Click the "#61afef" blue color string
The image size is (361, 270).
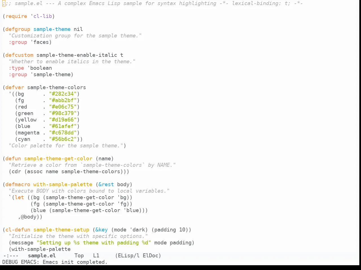pyautogui.click(x=63, y=126)
